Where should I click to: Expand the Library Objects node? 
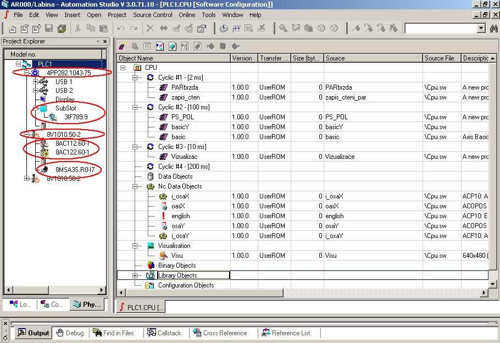(135, 275)
